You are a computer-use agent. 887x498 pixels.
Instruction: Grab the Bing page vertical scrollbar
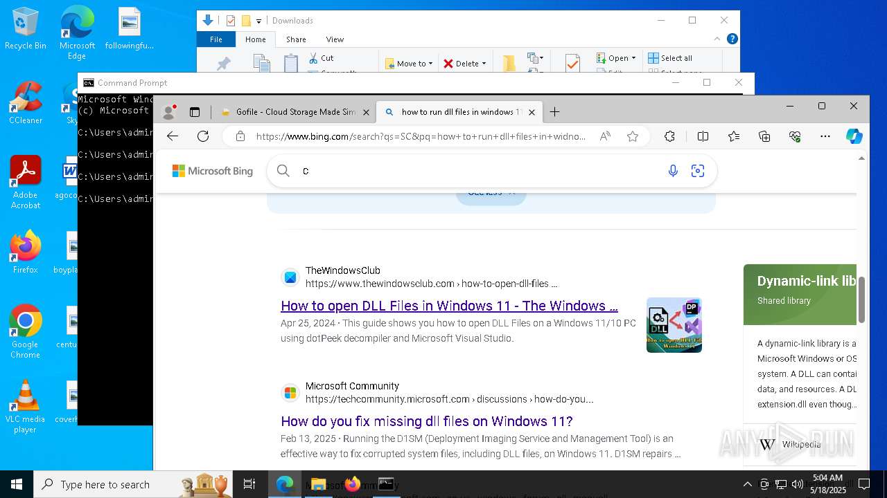pyautogui.click(x=861, y=299)
